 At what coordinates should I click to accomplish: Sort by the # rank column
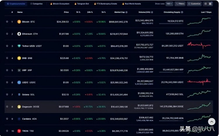click(x=12, y=12)
